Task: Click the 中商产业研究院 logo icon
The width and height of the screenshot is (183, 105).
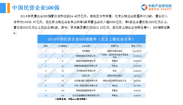Action: (x=144, y=7)
